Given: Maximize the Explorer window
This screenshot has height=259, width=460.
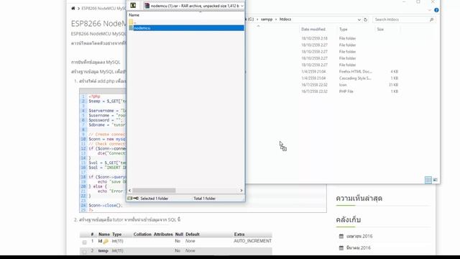Looking at the screenshot, I should click(x=418, y=1).
